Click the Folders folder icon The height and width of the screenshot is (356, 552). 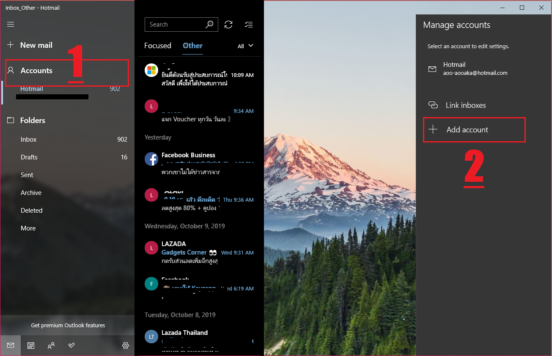pos(11,120)
